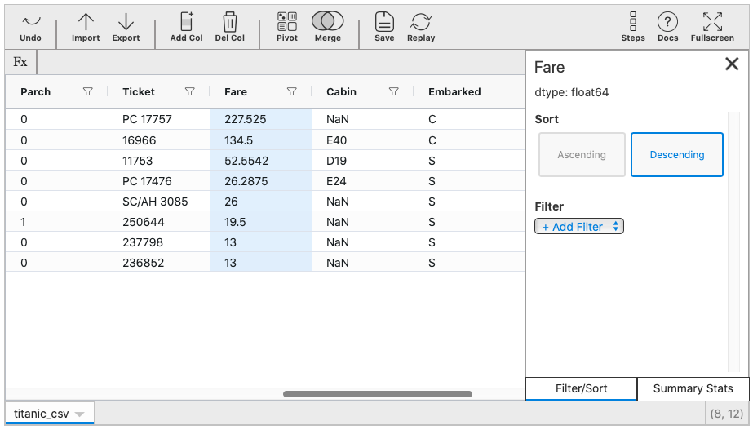This screenshot has height=430, width=753.
Task: Open the Add Filter dropdown
Action: click(579, 227)
